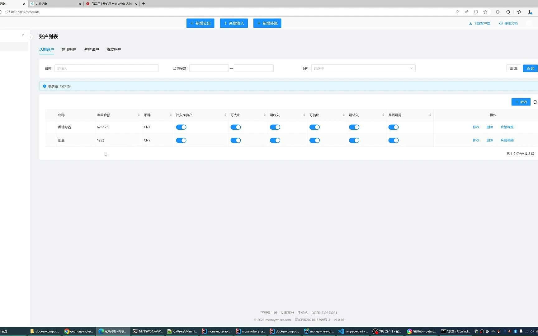Toggle 可转入 for 现金

(354, 140)
